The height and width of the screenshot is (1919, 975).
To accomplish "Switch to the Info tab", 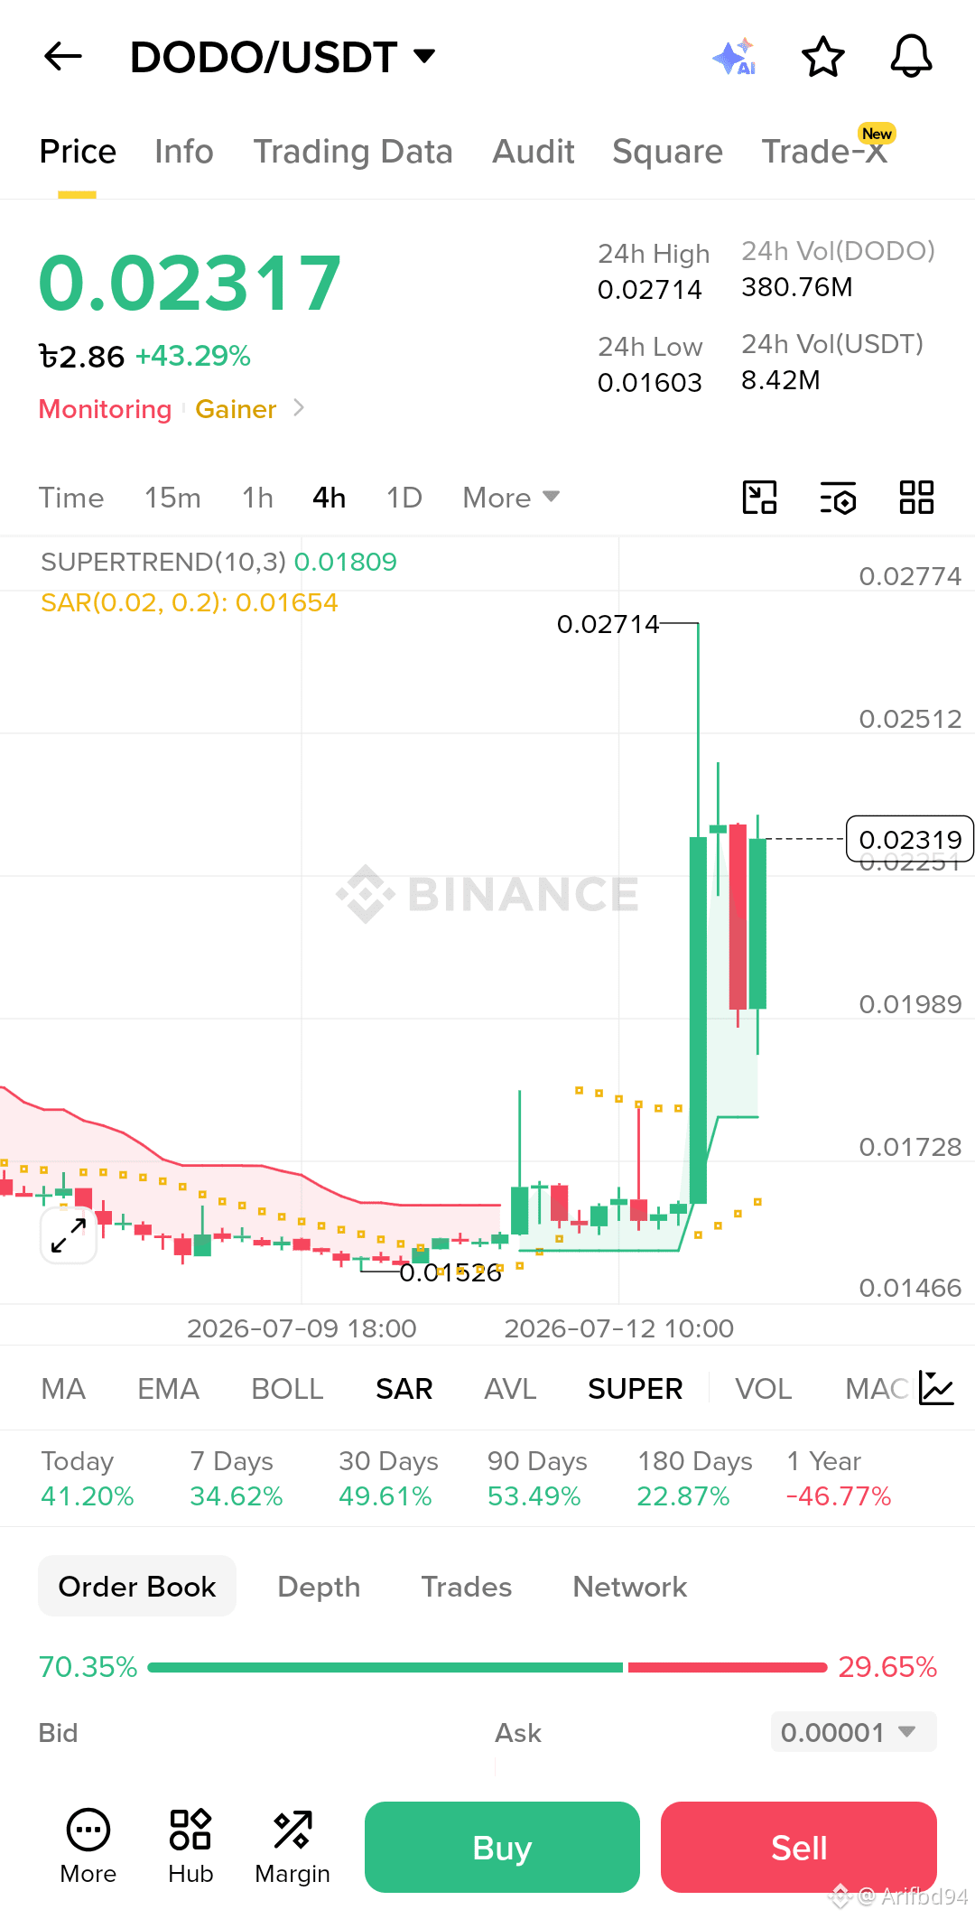I will (184, 152).
